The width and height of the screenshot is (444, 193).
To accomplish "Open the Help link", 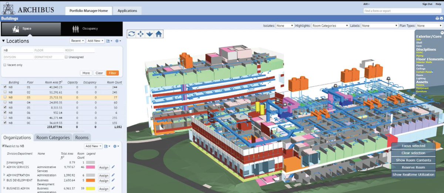I will (x=438, y=4).
